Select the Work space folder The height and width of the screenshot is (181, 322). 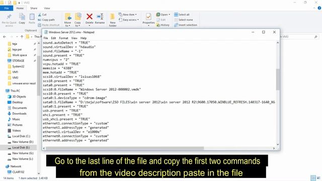click(x=20, y=55)
